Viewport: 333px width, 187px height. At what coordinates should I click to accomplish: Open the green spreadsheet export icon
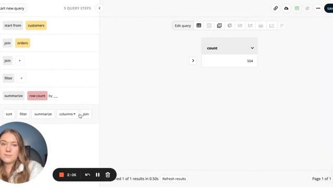coord(297,8)
